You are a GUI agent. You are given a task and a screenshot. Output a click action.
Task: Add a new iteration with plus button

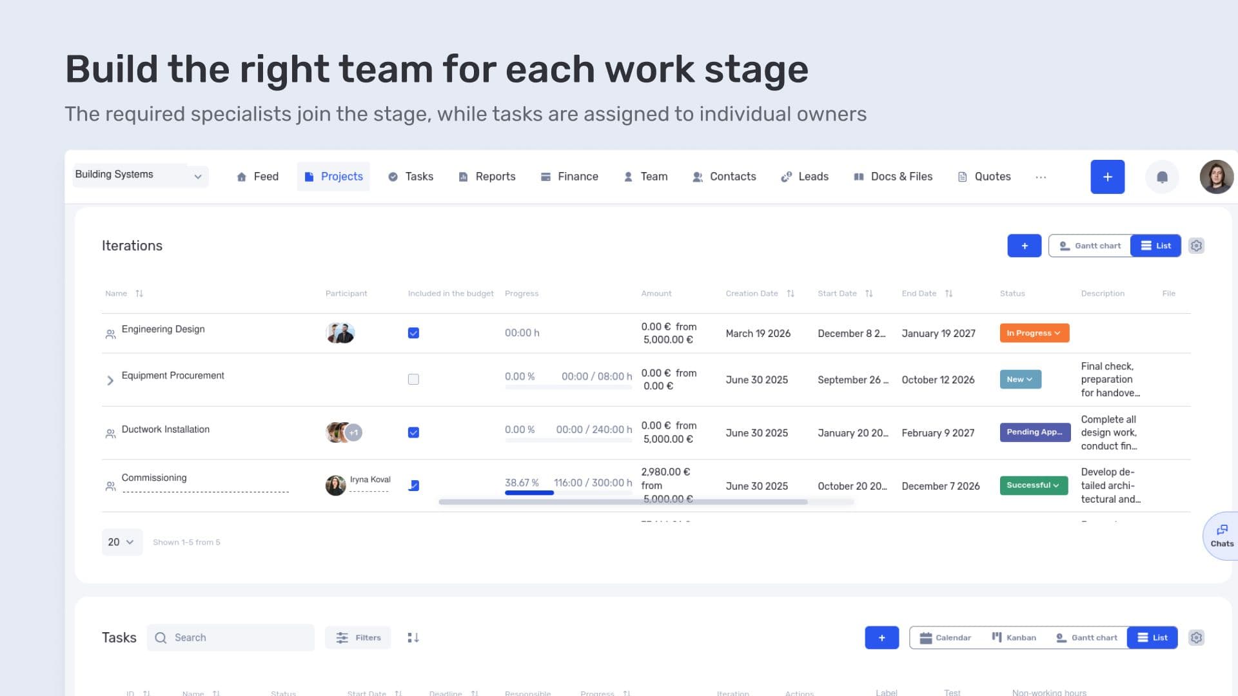click(x=1024, y=246)
